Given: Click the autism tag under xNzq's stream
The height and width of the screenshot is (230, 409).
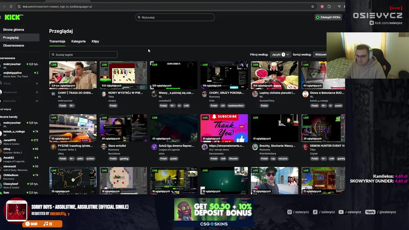Looking at the screenshot, I should coord(90,158).
